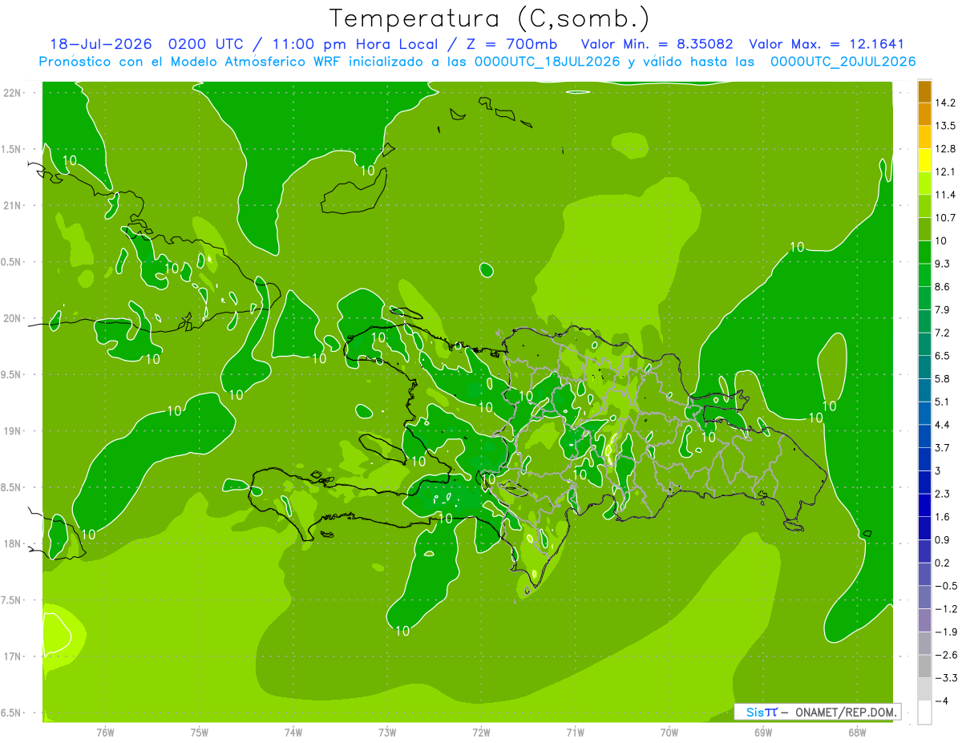Click the -4 colorbar value label
962x743 pixels.
tap(943, 701)
